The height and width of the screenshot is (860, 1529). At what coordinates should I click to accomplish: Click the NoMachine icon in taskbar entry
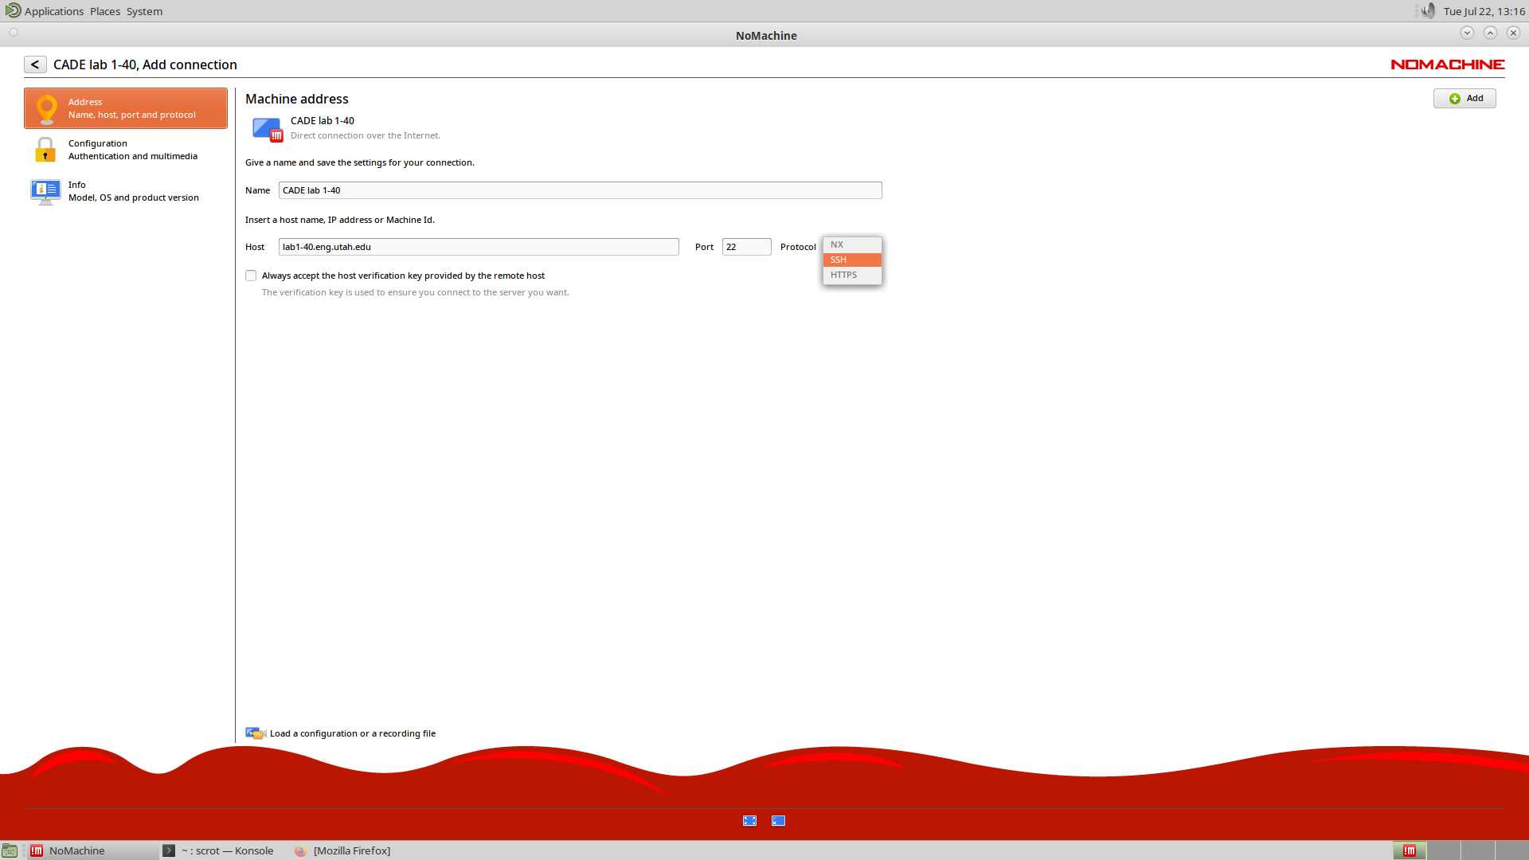(37, 850)
